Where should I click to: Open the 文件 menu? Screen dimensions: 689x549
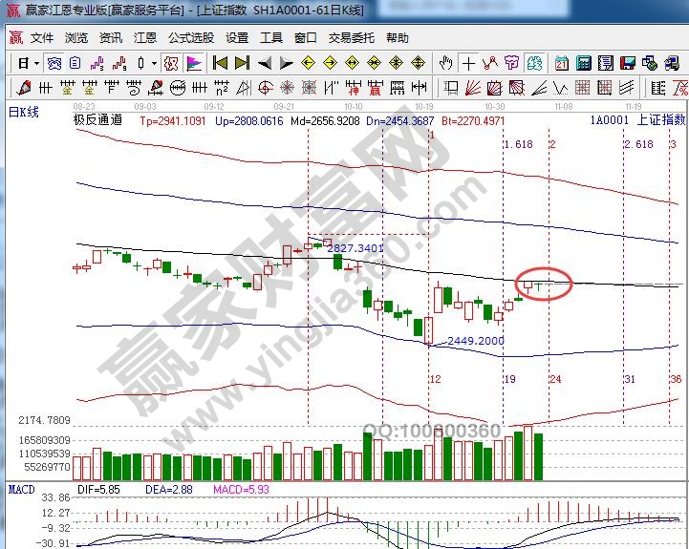click(x=42, y=38)
